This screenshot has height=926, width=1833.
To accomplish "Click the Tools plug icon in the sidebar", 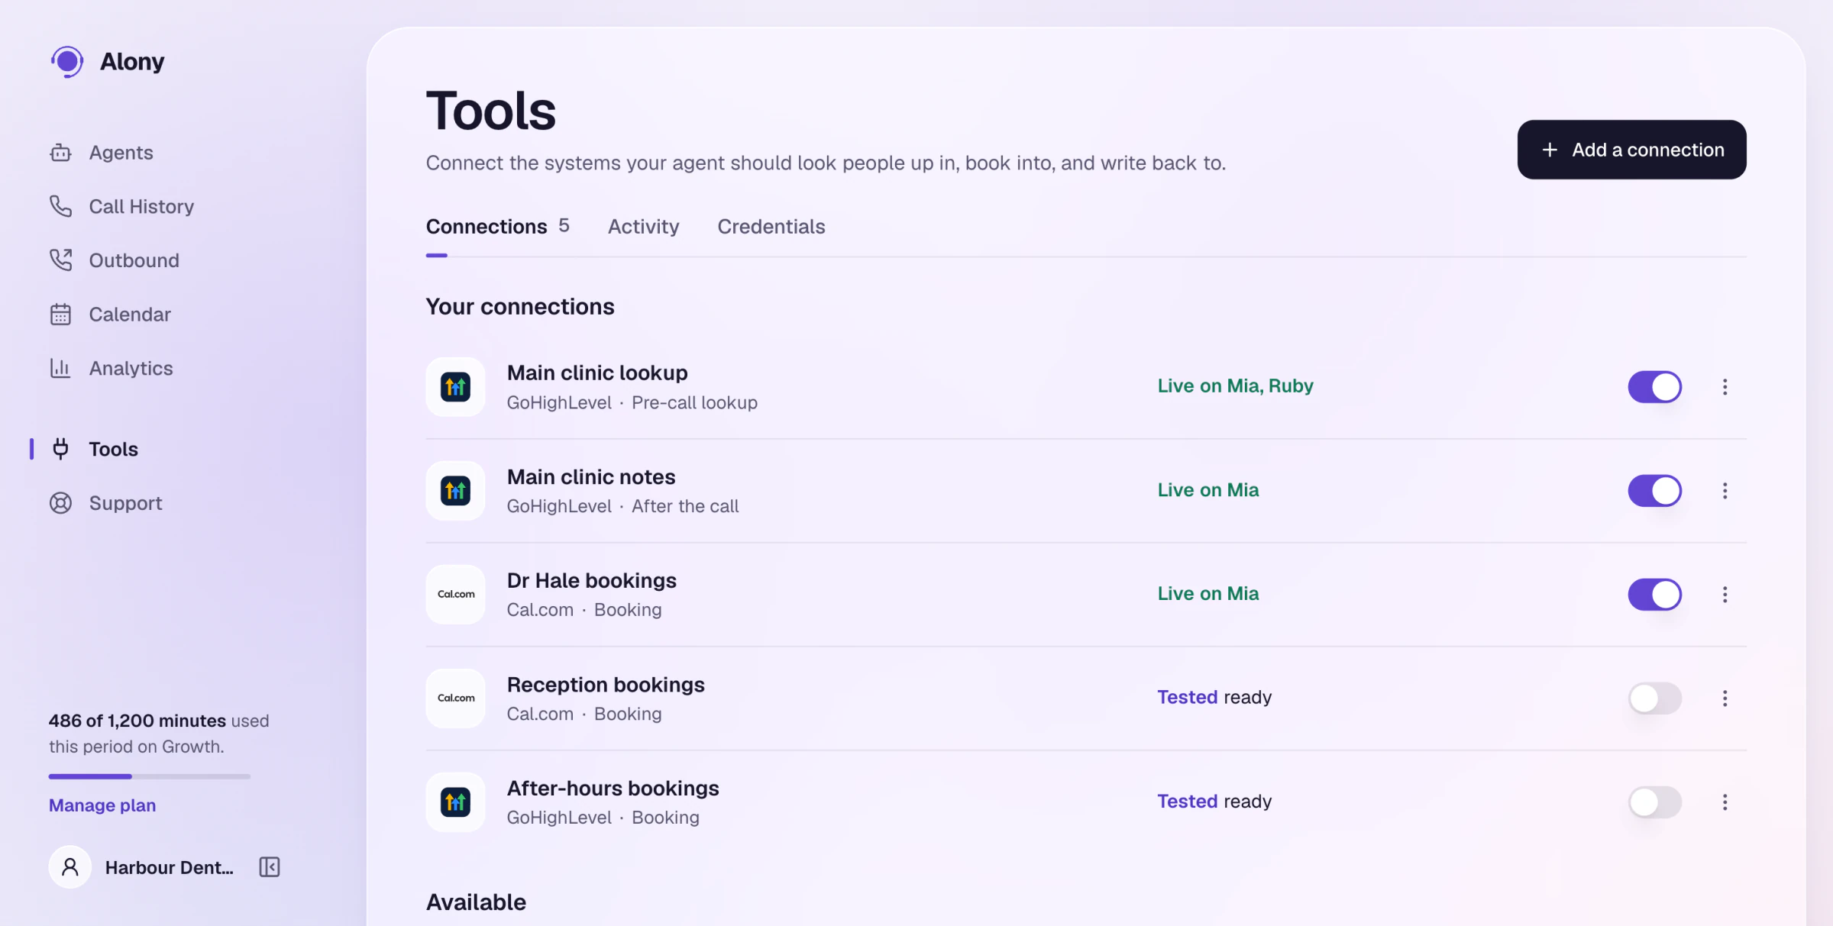I will pos(60,449).
